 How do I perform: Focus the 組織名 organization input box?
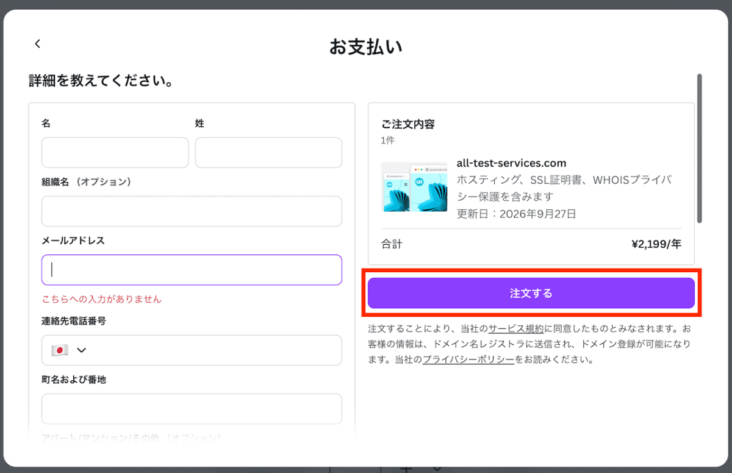tap(192, 211)
